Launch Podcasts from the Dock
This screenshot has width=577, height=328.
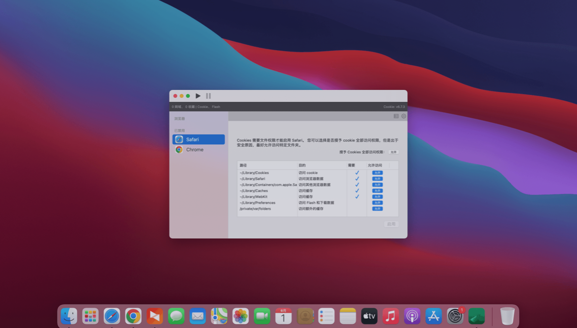[x=412, y=316]
